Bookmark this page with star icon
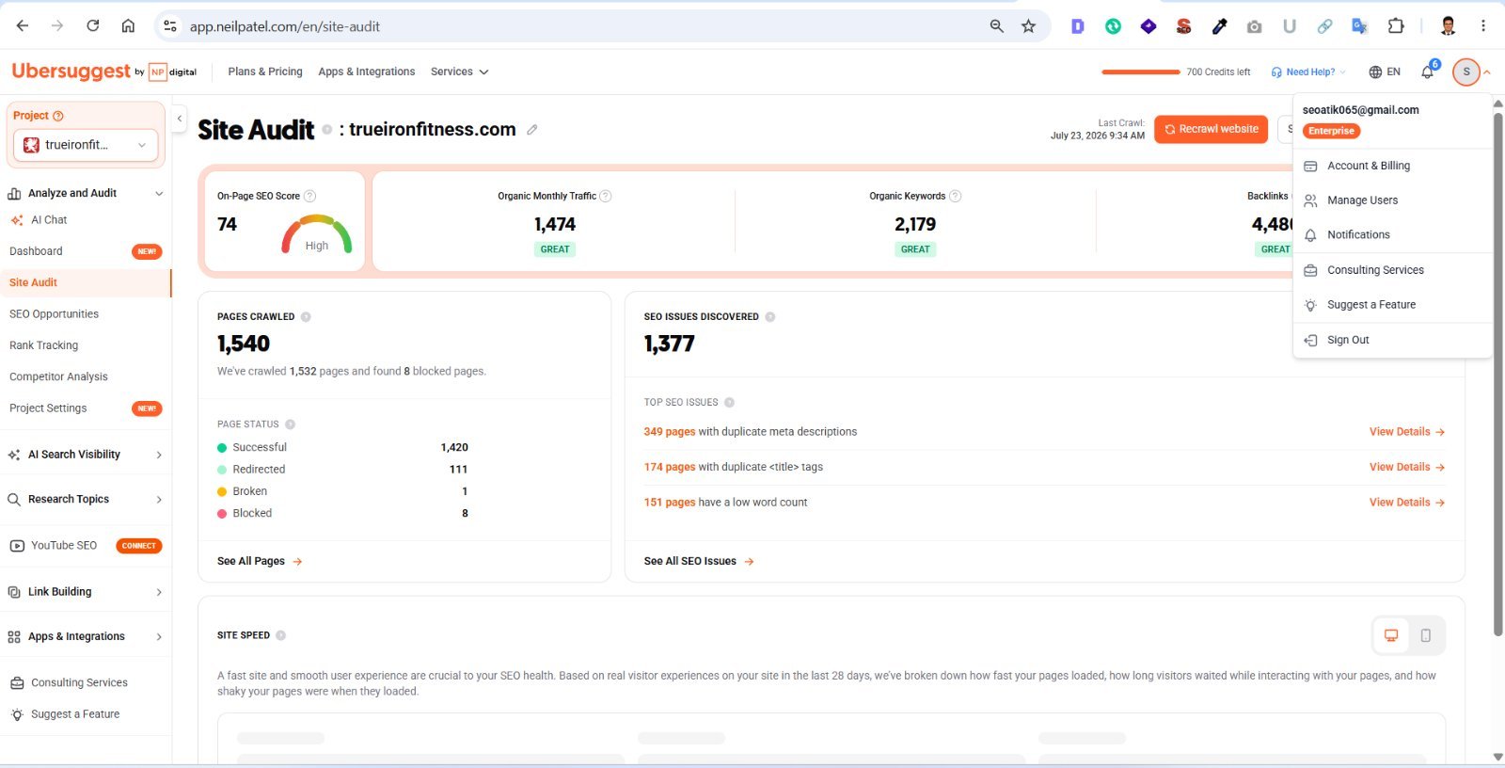This screenshot has width=1505, height=768. click(1028, 26)
